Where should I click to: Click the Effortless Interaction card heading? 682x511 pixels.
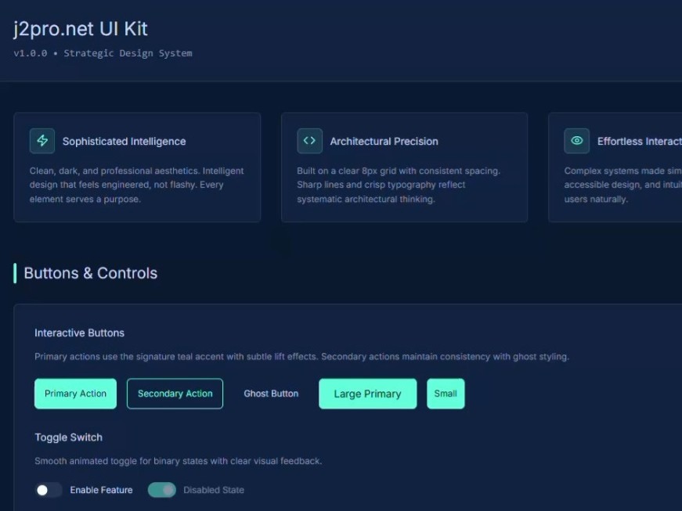click(640, 141)
